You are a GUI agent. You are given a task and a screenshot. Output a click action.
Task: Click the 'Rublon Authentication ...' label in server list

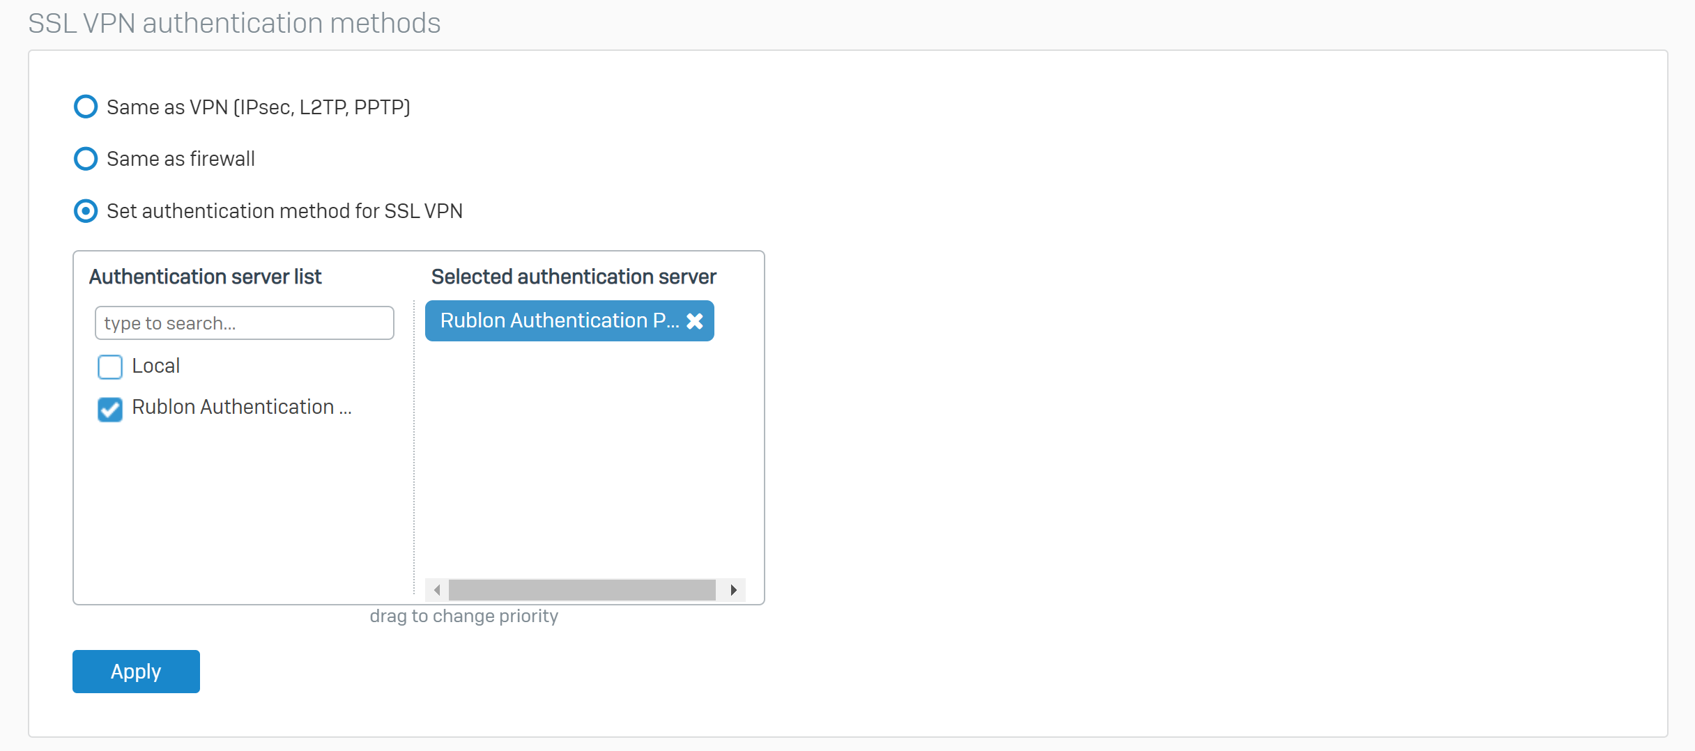pos(241,408)
